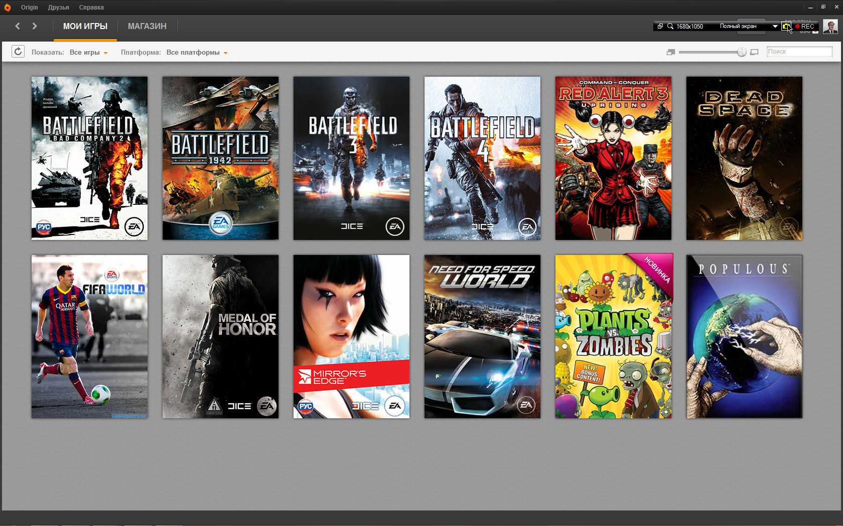Viewport: 843px width, 526px height.
Task: Switch to the МОИ ИГРЫ tab
Action: [x=85, y=26]
